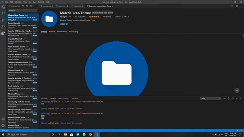The height and width of the screenshot is (137, 244).
Task: Close the Material Icon Theme extension tab
Action: [x=113, y=6]
